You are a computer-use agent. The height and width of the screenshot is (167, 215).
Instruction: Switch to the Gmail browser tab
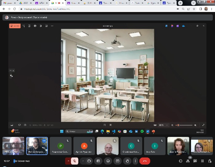coord(9,3)
